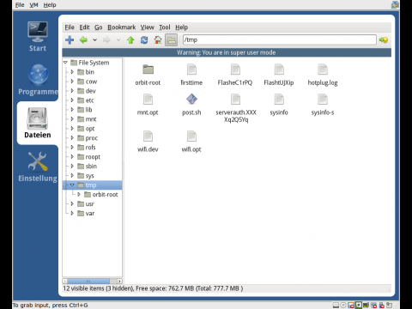Viewport: 412px width, 309px height.
Task: Open the Bookmark menu
Action: pyautogui.click(x=122, y=27)
